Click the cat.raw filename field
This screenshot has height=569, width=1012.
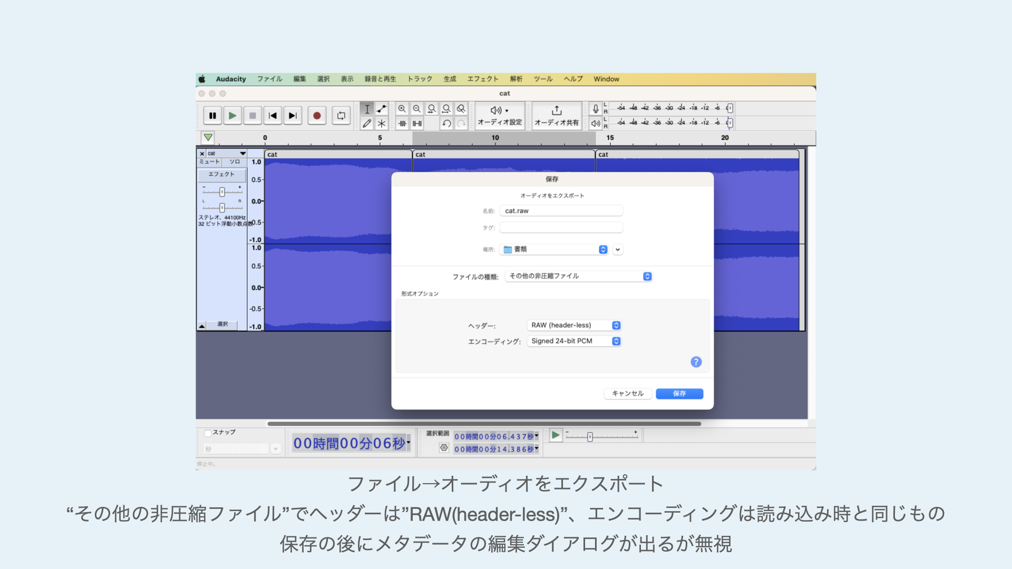561,211
